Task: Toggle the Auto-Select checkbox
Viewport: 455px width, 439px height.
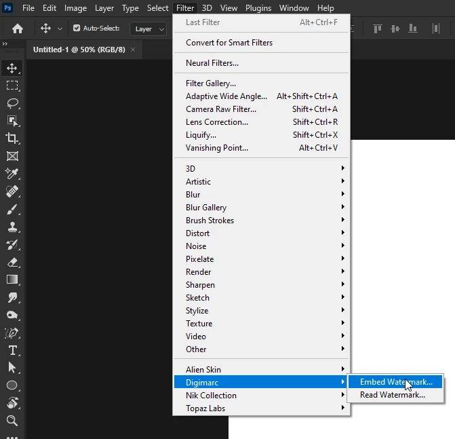Action: 77,28
